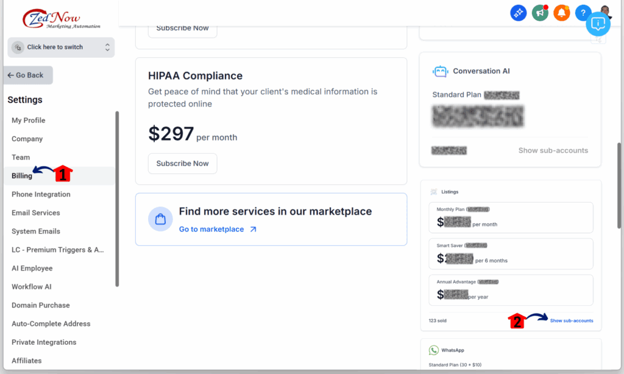Open the blue sparkle shortcut icon in header
This screenshot has width=624, height=374.
[x=518, y=13]
